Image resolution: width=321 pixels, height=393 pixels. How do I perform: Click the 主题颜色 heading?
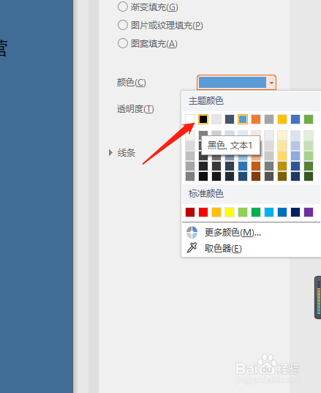click(x=206, y=101)
